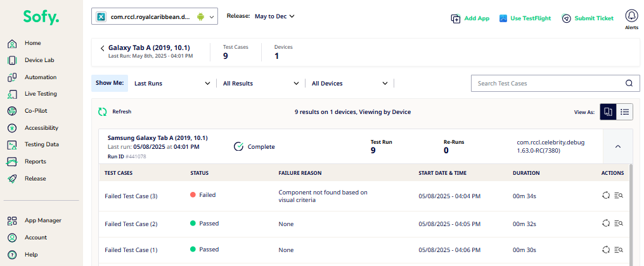Click Submit Ticket link
644x266 pixels.
588,18
